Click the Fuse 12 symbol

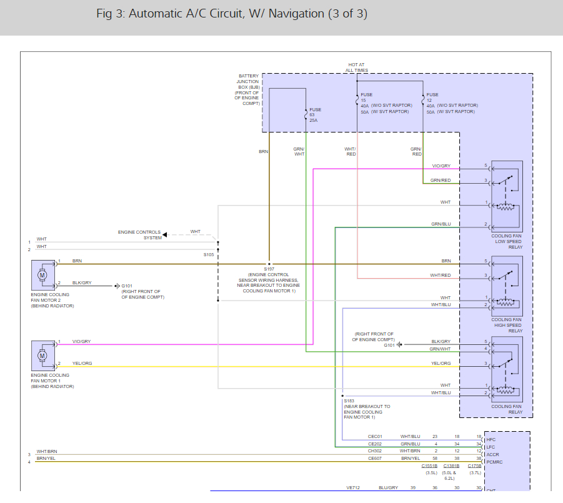[423, 100]
